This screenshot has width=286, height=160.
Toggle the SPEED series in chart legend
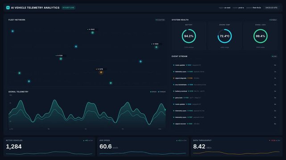point(153,92)
